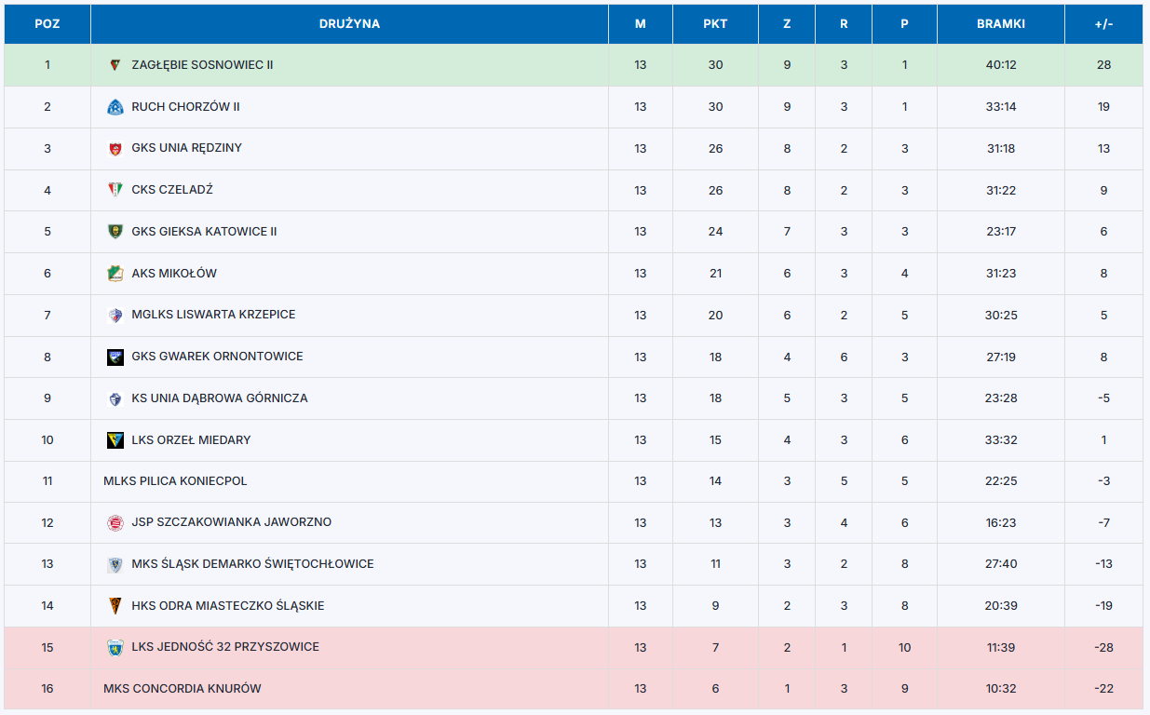Click the GKS Gwarek Ornontowice crest
This screenshot has height=715, width=1150.
click(115, 357)
